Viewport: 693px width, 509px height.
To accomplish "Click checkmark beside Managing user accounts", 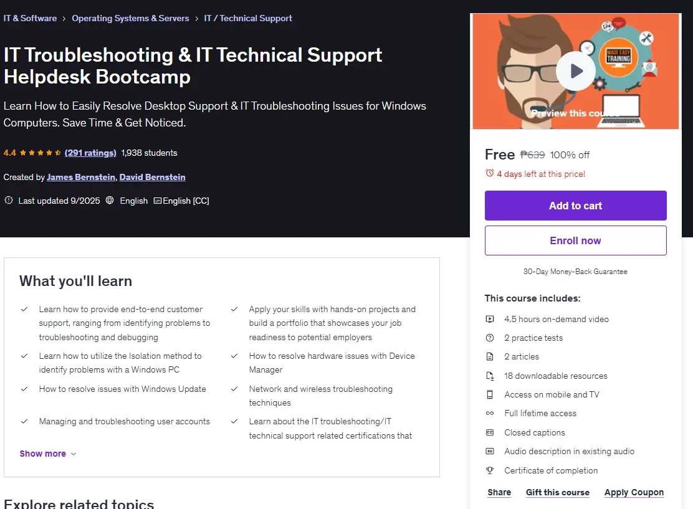I will (24, 422).
